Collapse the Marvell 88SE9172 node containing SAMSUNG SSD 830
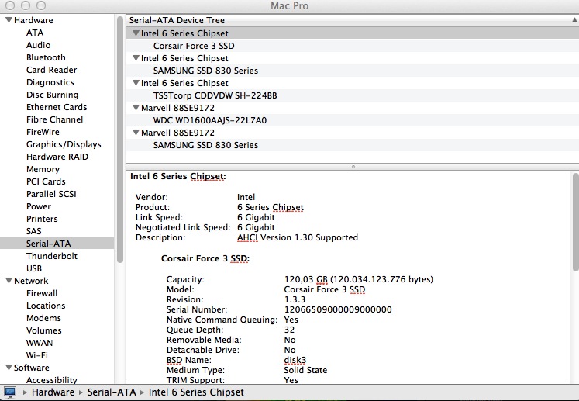The image size is (579, 401). 136,133
